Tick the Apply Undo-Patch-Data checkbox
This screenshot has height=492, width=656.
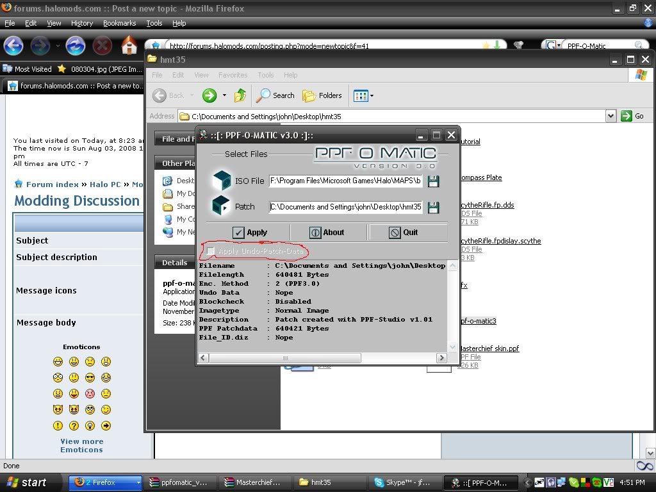(210, 250)
